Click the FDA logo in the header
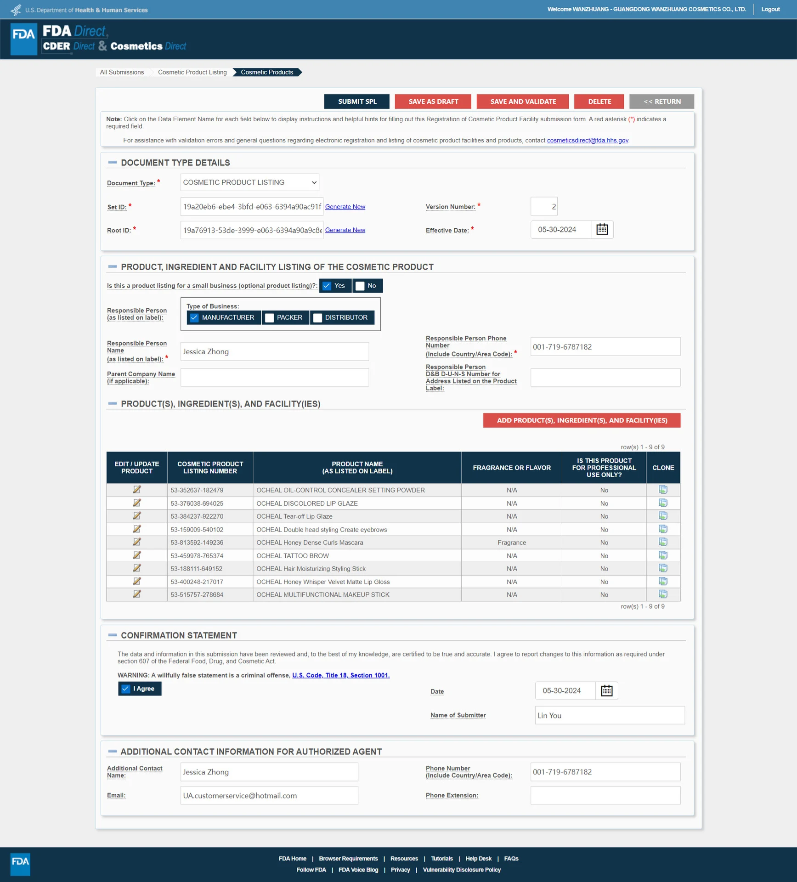Screen dimensions: 797x882 tap(23, 39)
